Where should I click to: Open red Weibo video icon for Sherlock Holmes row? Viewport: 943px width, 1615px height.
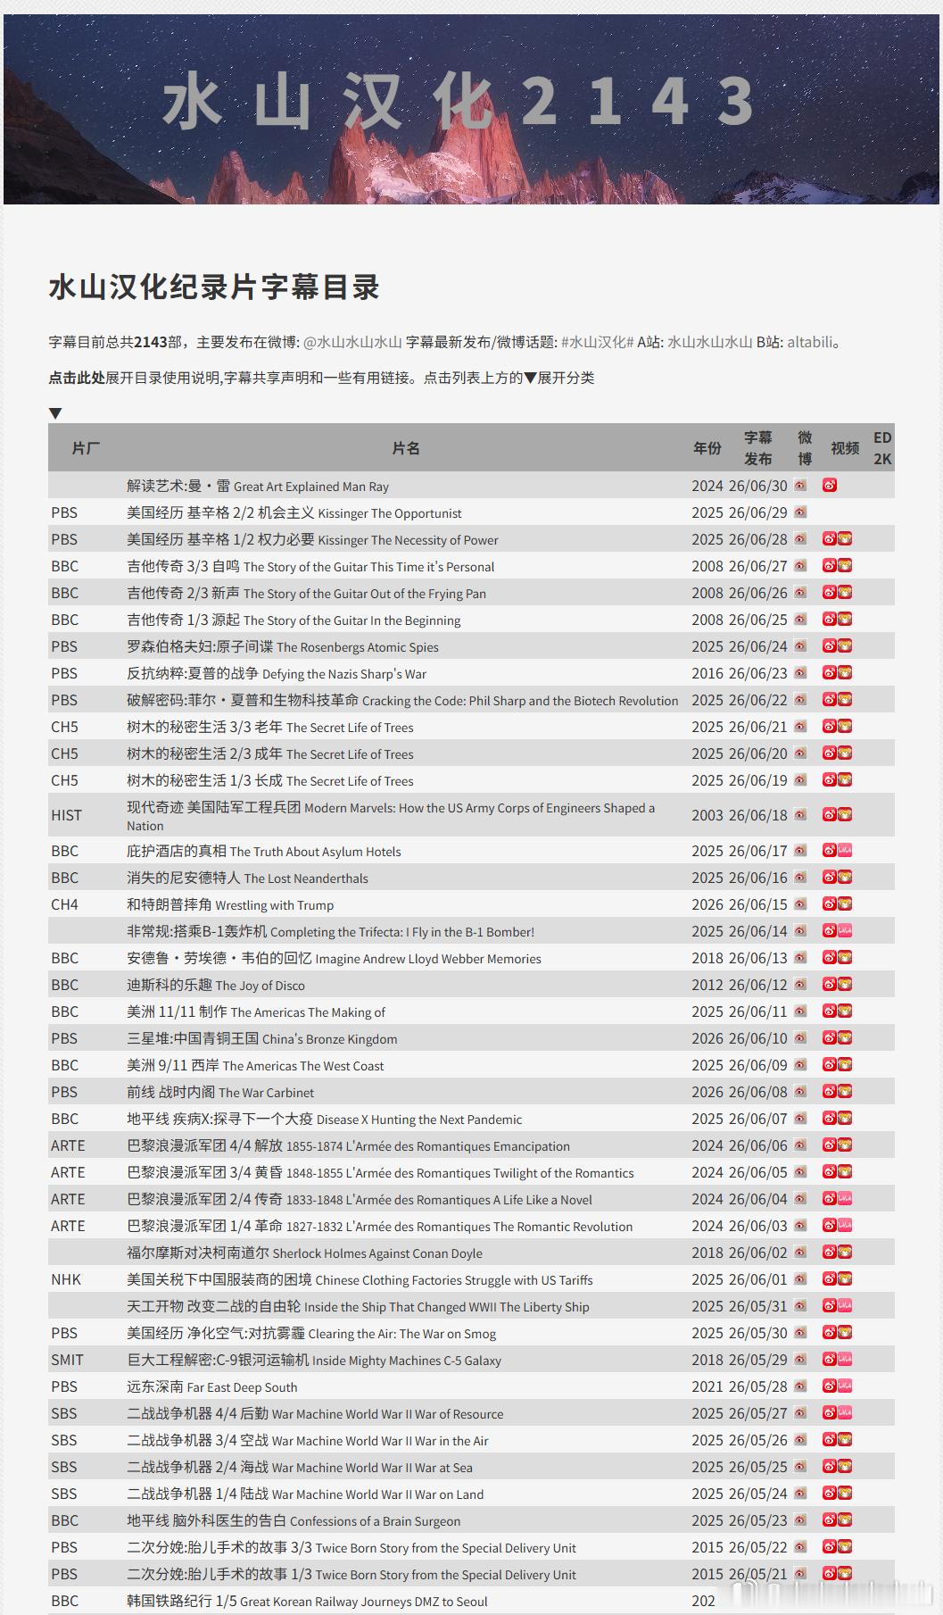coord(830,1252)
